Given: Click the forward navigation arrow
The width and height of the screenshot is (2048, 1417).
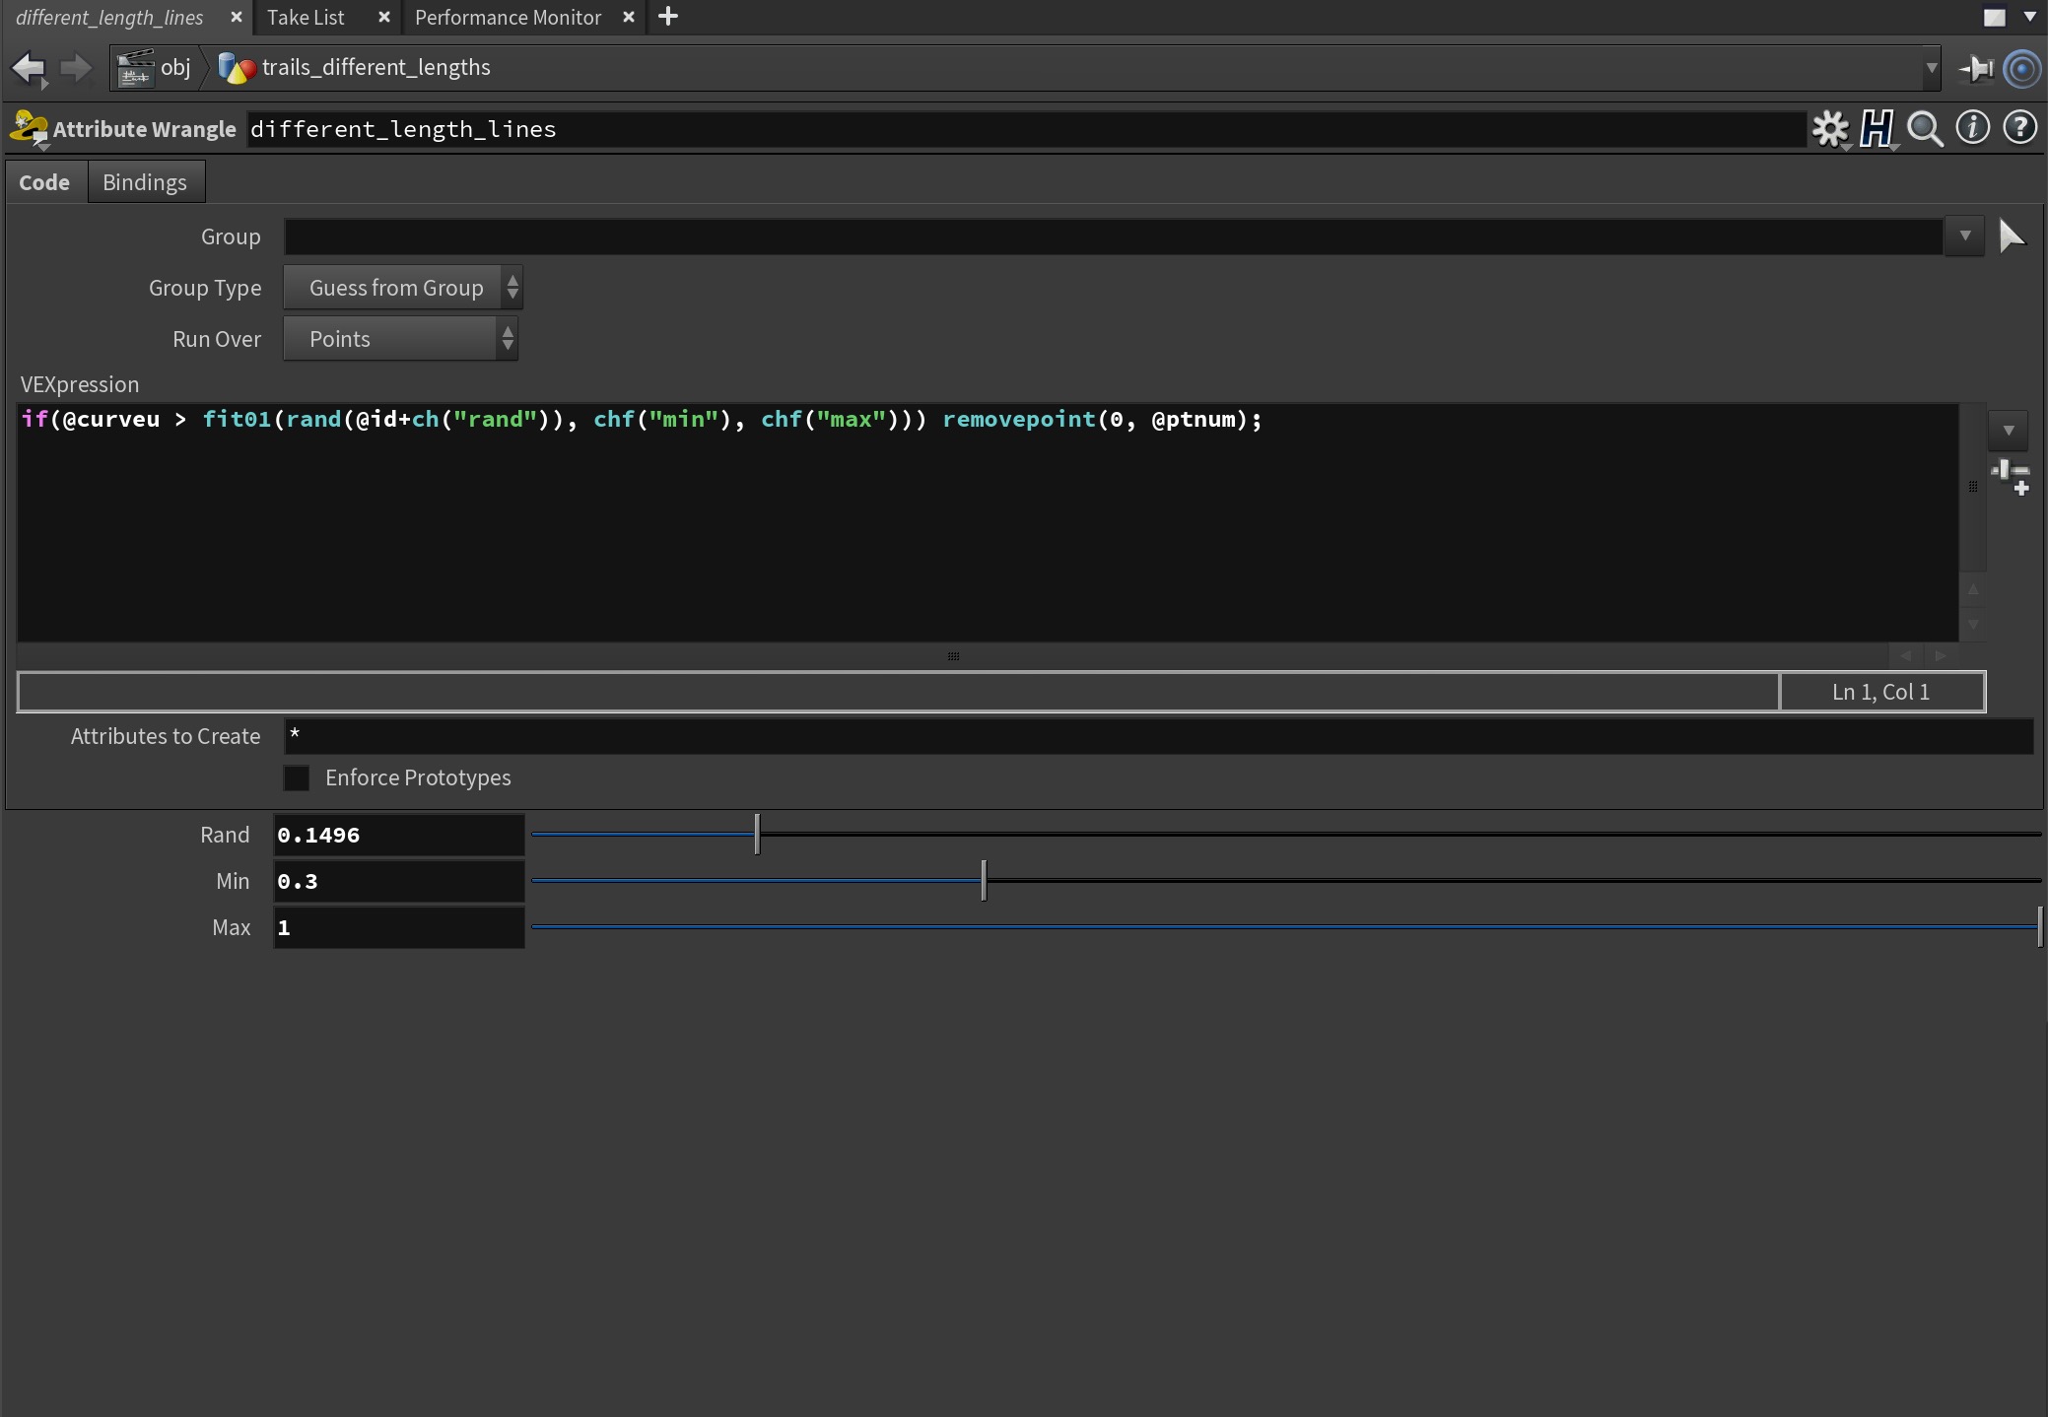Looking at the screenshot, I should tap(75, 67).
